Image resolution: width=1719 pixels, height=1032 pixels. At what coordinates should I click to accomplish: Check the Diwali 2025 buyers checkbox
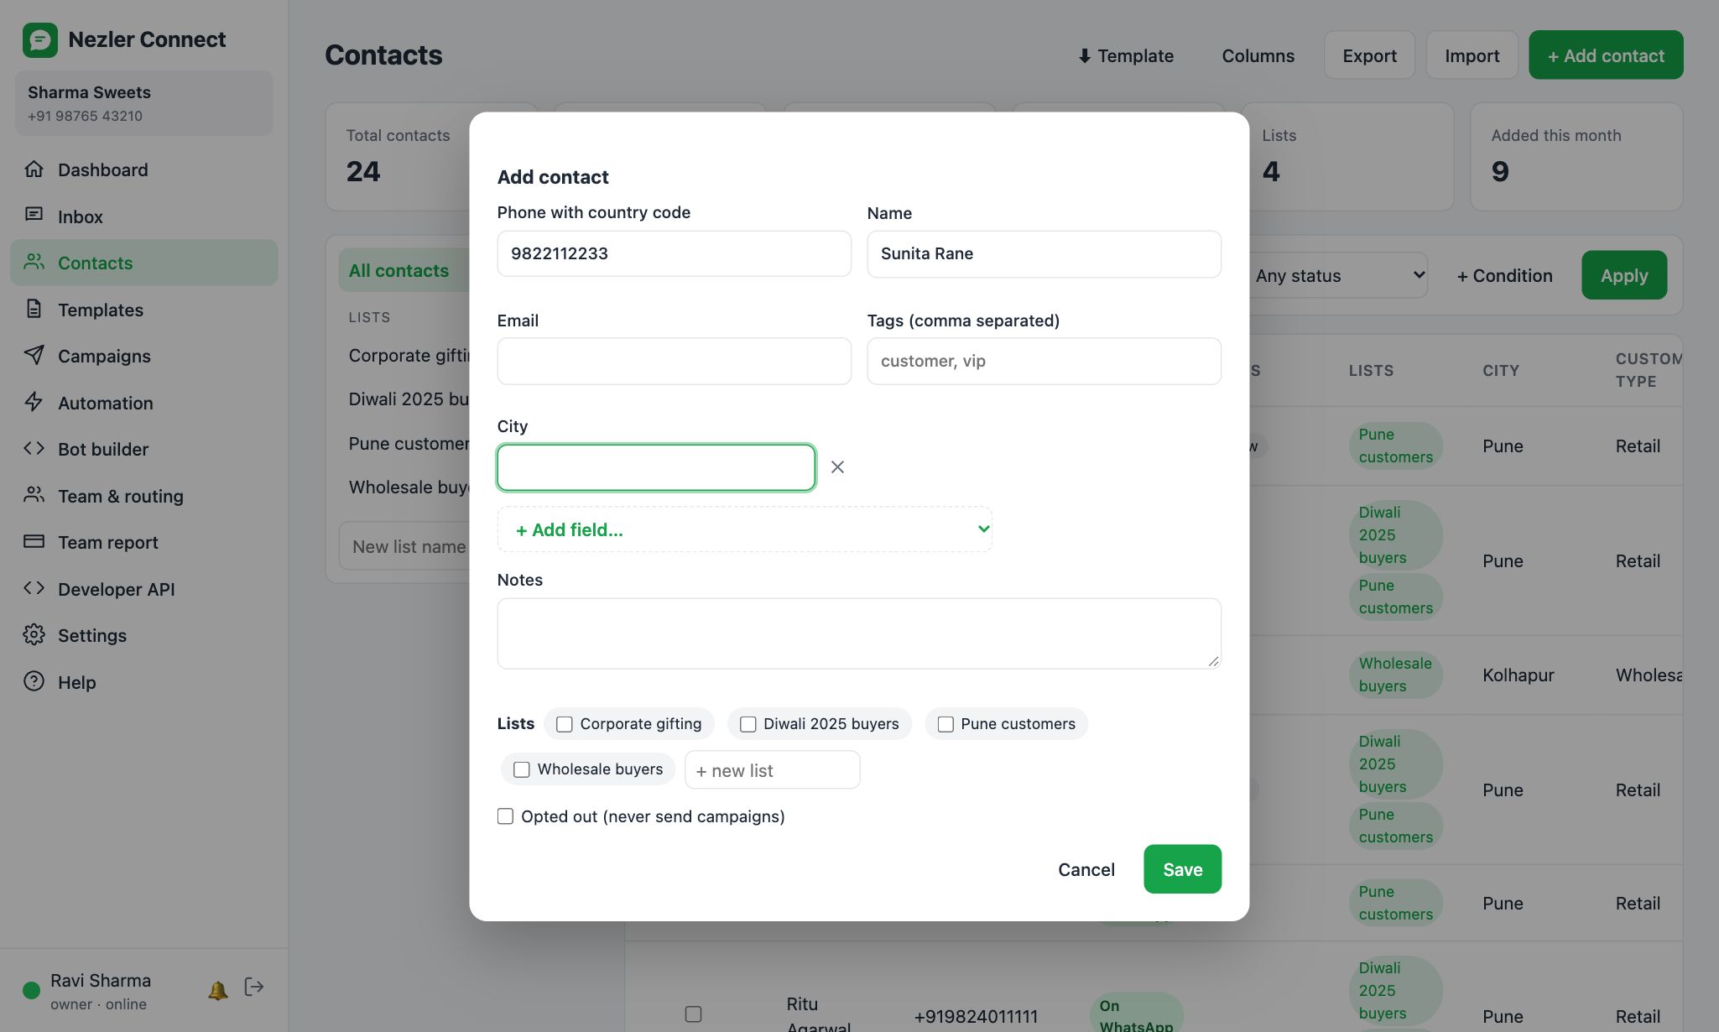coord(748,724)
